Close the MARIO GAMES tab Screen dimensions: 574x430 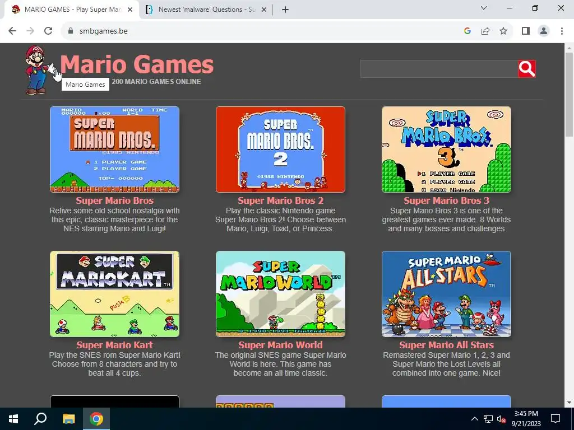point(129,10)
